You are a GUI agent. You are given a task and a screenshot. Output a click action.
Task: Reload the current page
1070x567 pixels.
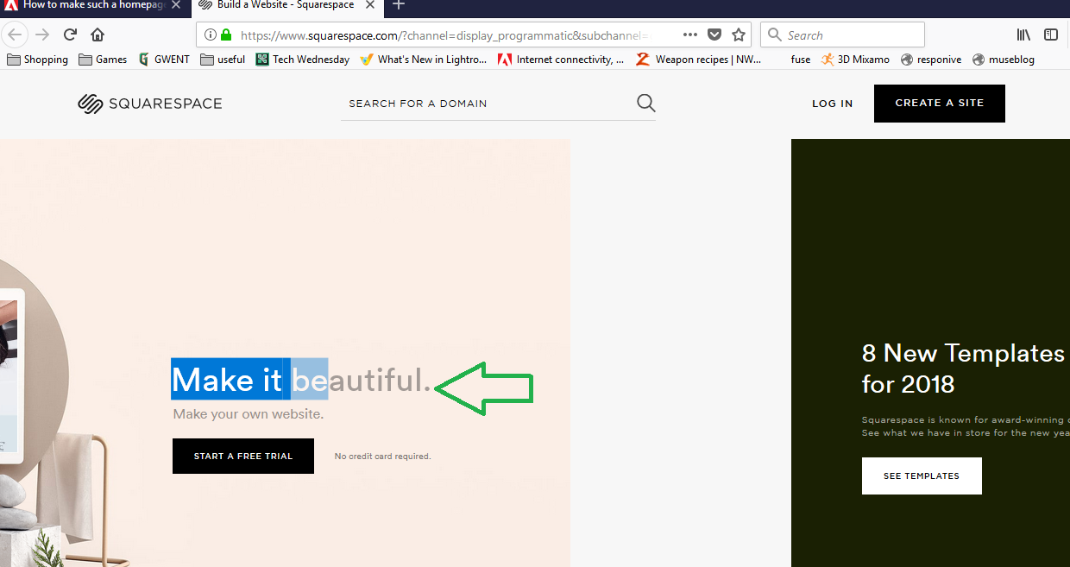point(71,35)
